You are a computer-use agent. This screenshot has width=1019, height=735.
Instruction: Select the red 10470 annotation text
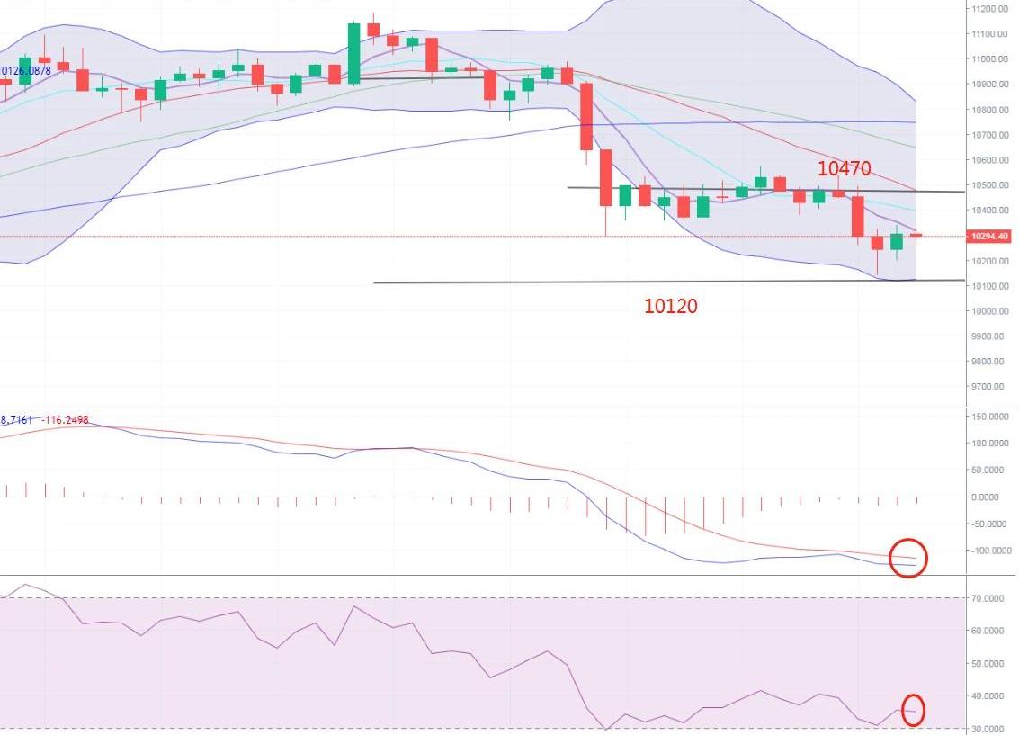coord(845,168)
